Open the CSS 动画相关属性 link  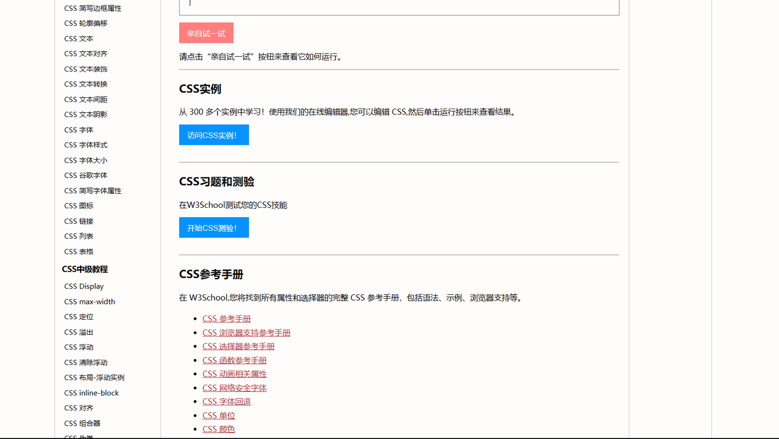(234, 374)
